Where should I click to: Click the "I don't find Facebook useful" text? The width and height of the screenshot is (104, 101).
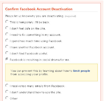click(x=29, y=54)
